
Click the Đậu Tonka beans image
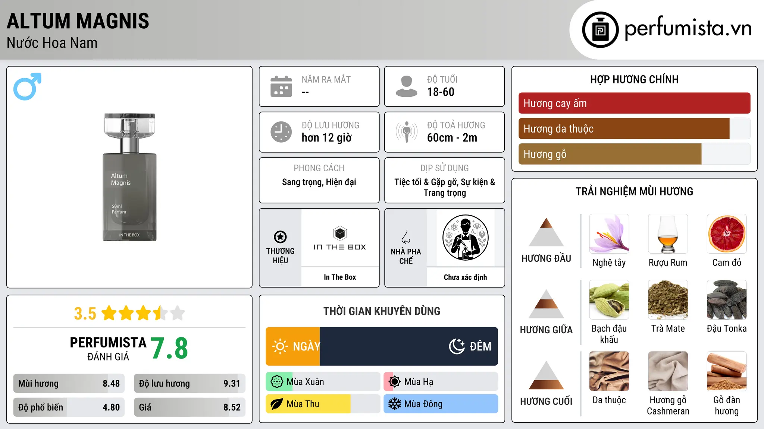(727, 300)
